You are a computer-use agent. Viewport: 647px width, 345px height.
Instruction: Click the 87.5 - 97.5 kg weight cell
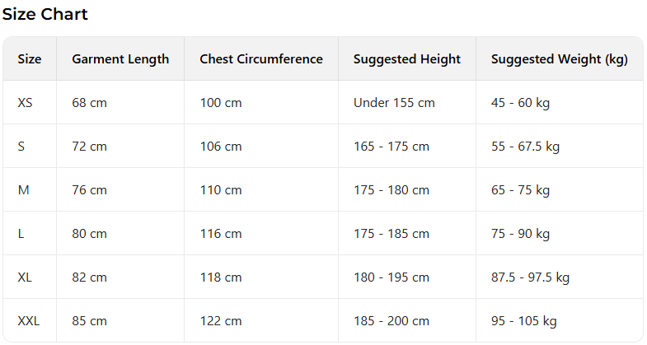(530, 277)
